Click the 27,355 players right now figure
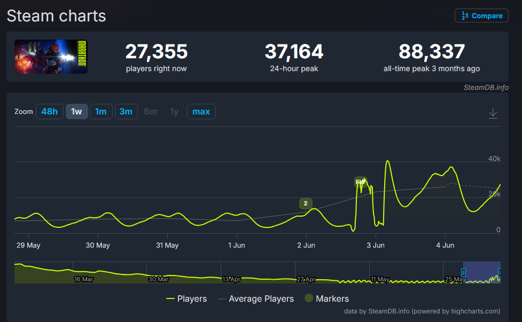This screenshot has width=522, height=322. pos(157,52)
